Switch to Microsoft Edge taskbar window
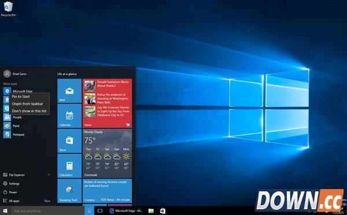Viewport: 347px width, 215px height. tap(125, 211)
